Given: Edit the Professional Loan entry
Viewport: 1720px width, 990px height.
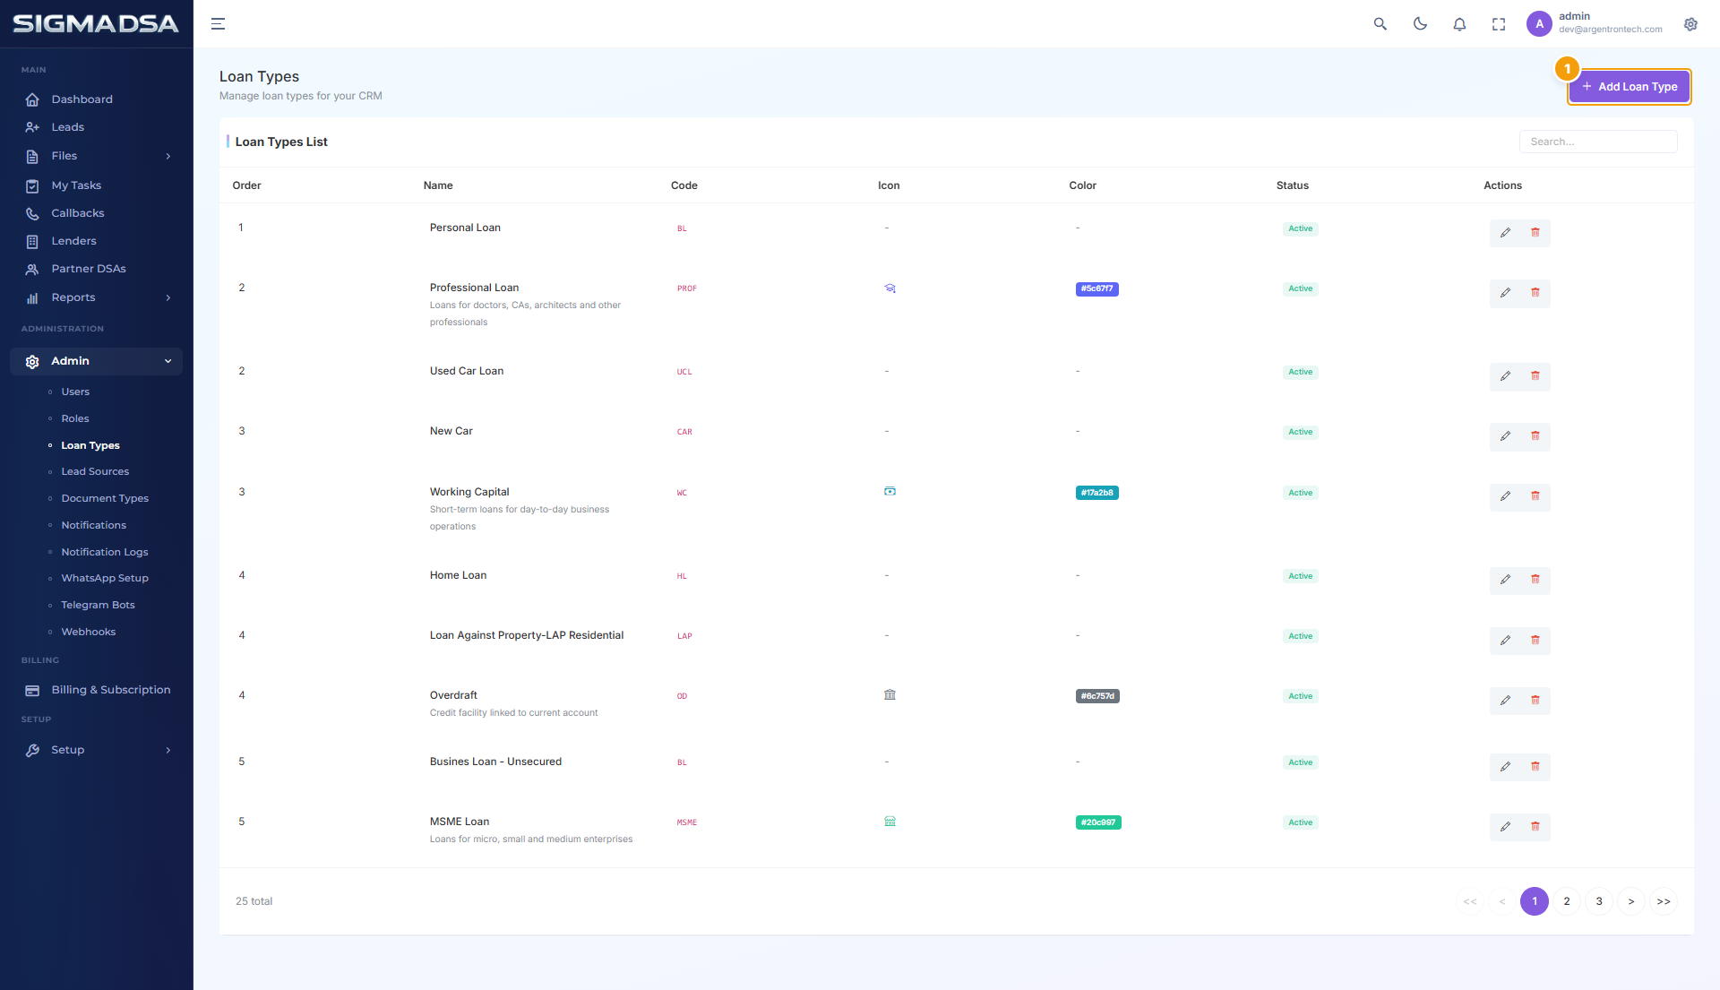Looking at the screenshot, I should (1505, 293).
